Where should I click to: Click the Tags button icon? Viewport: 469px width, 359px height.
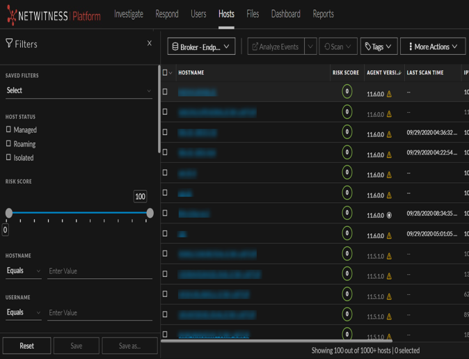click(369, 47)
